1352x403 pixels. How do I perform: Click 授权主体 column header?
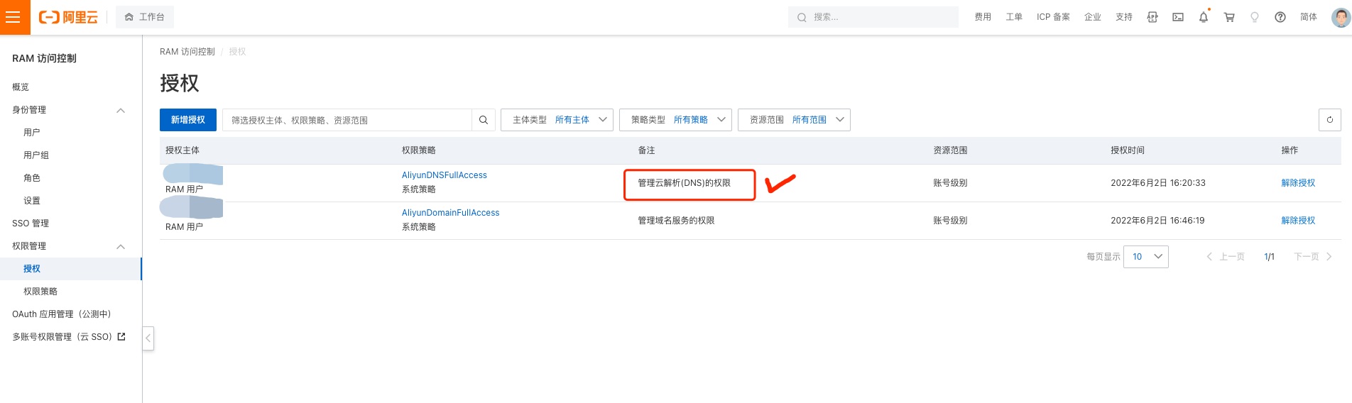click(182, 150)
